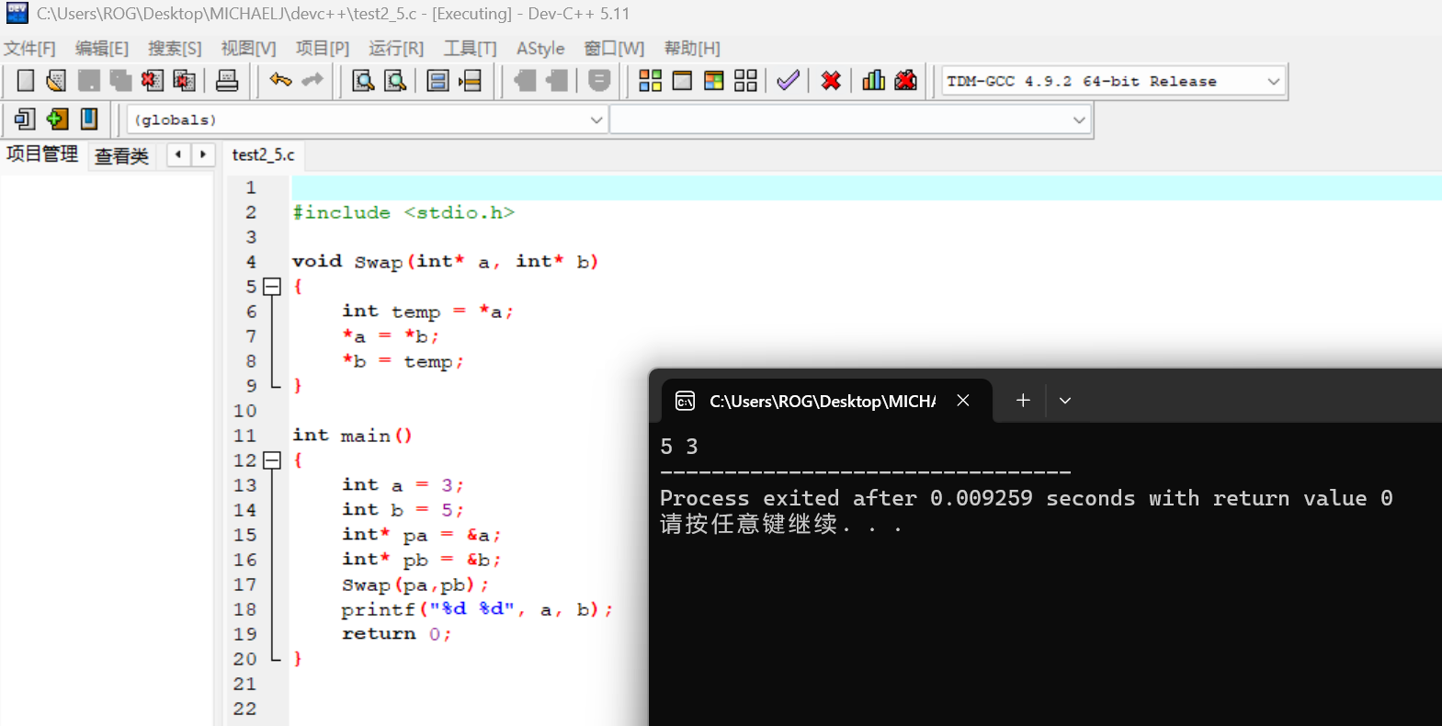Screen dimensions: 1442x726
Task: Open the 帮助[H] menu
Action: pyautogui.click(x=692, y=48)
